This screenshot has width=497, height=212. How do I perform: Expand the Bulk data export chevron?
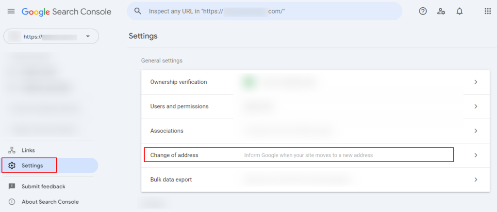476,180
